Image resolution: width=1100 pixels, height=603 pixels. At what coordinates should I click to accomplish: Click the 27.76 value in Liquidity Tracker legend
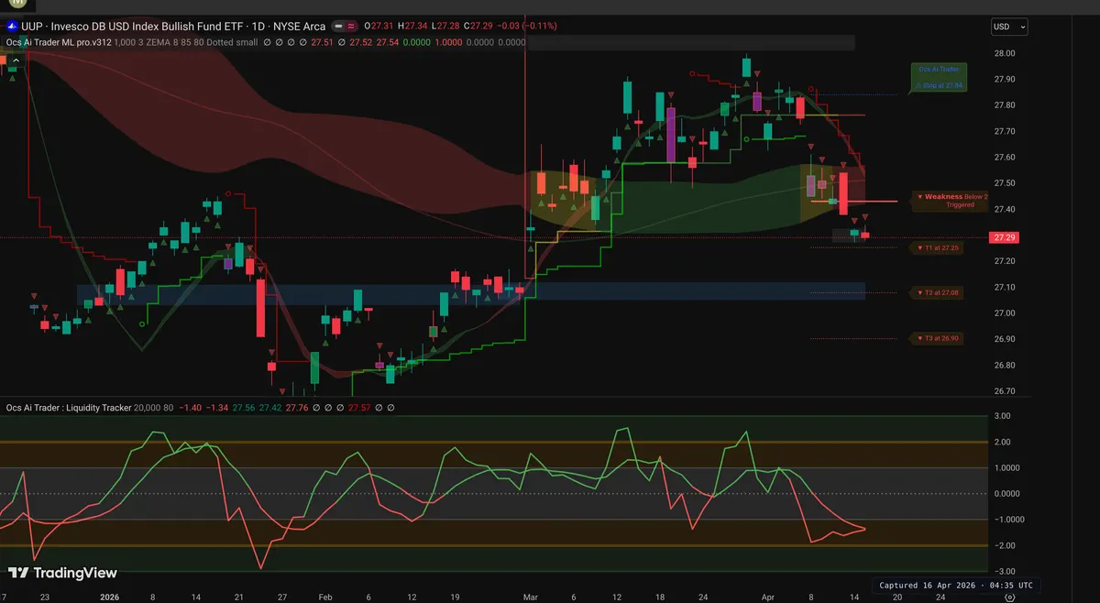pos(296,407)
